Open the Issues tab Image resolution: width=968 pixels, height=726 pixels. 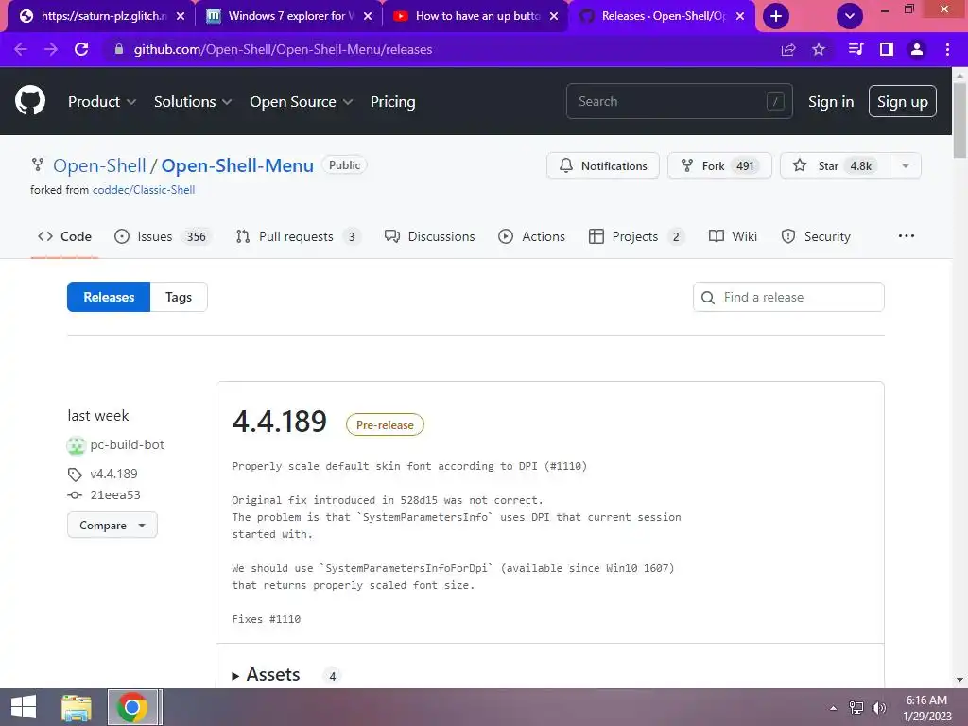click(x=163, y=236)
